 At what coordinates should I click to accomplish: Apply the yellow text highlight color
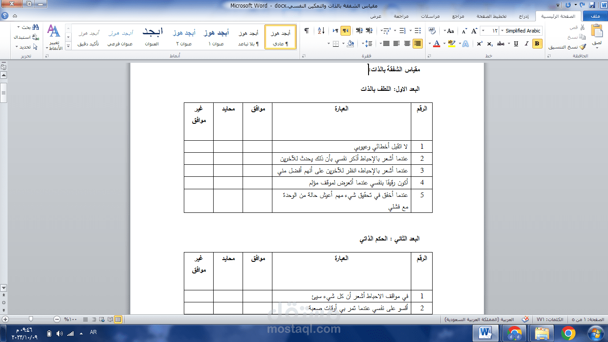click(x=452, y=43)
